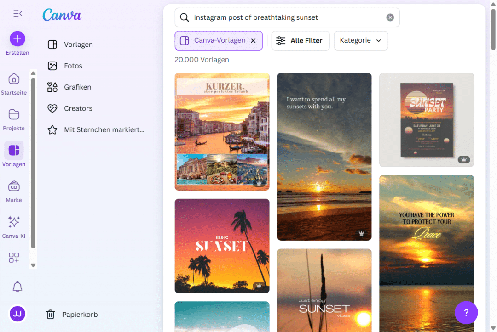
Task: Open the 'Protect Your Peace' template
Action: (427, 253)
